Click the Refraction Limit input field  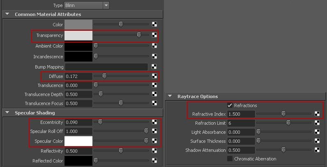click(x=241, y=123)
